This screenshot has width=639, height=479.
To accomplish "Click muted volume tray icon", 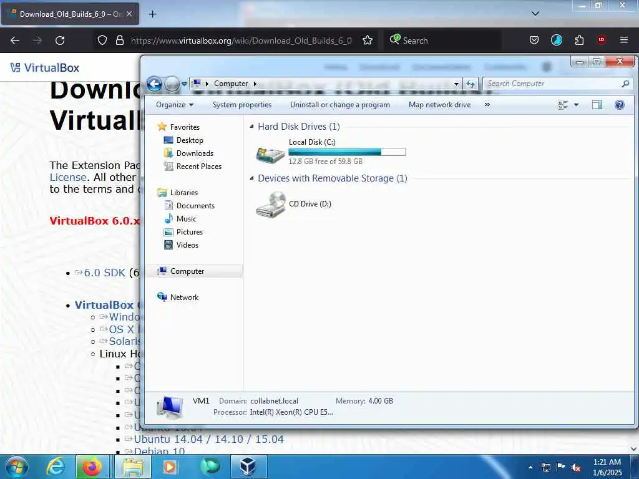I will (x=576, y=467).
